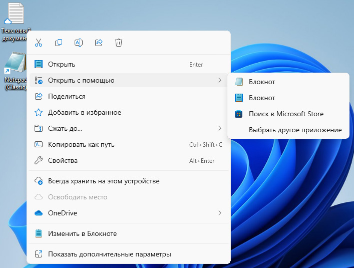Choose Поиск в Microsoft Store
Image resolution: width=354 pixels, height=268 pixels.
(288, 114)
